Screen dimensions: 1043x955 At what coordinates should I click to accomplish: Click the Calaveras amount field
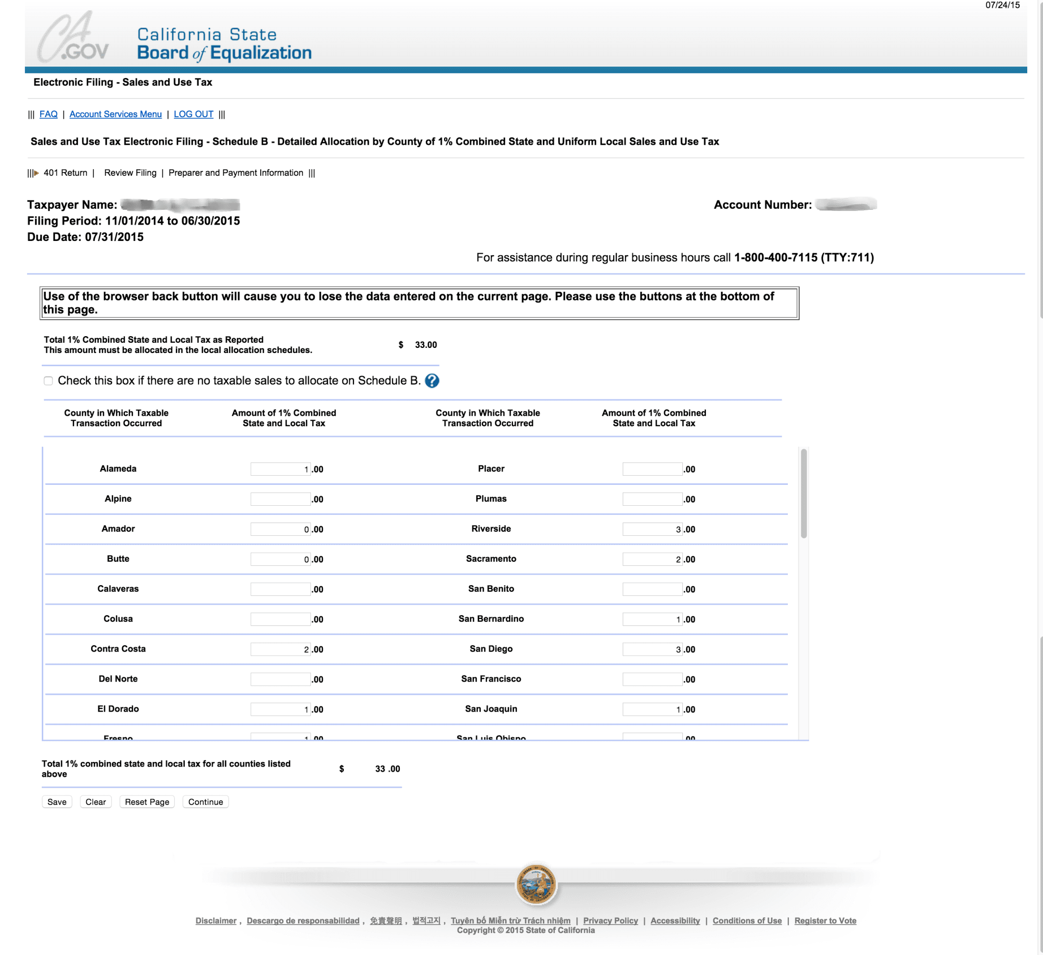(281, 589)
